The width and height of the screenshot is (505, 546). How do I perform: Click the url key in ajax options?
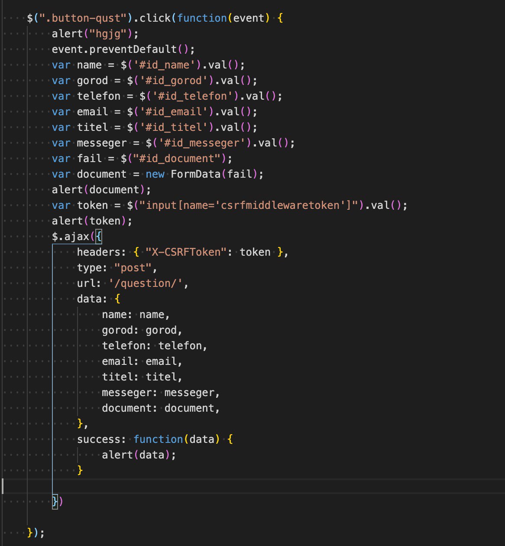coord(86,283)
